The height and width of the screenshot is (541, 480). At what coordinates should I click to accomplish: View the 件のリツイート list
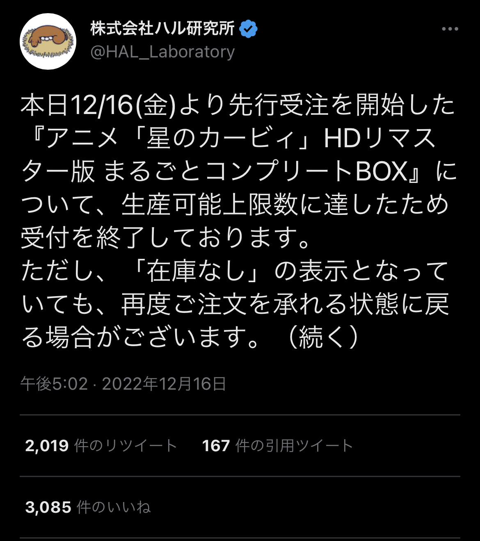[126, 445]
